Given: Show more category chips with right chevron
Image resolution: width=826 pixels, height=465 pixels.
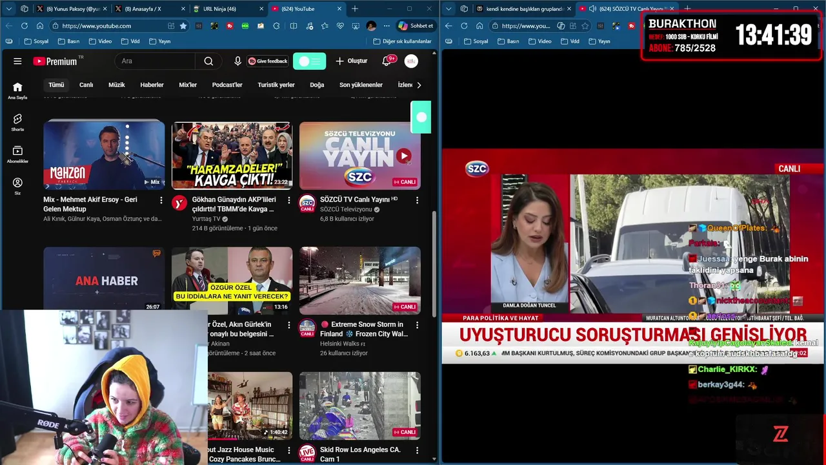Looking at the screenshot, I should point(419,85).
